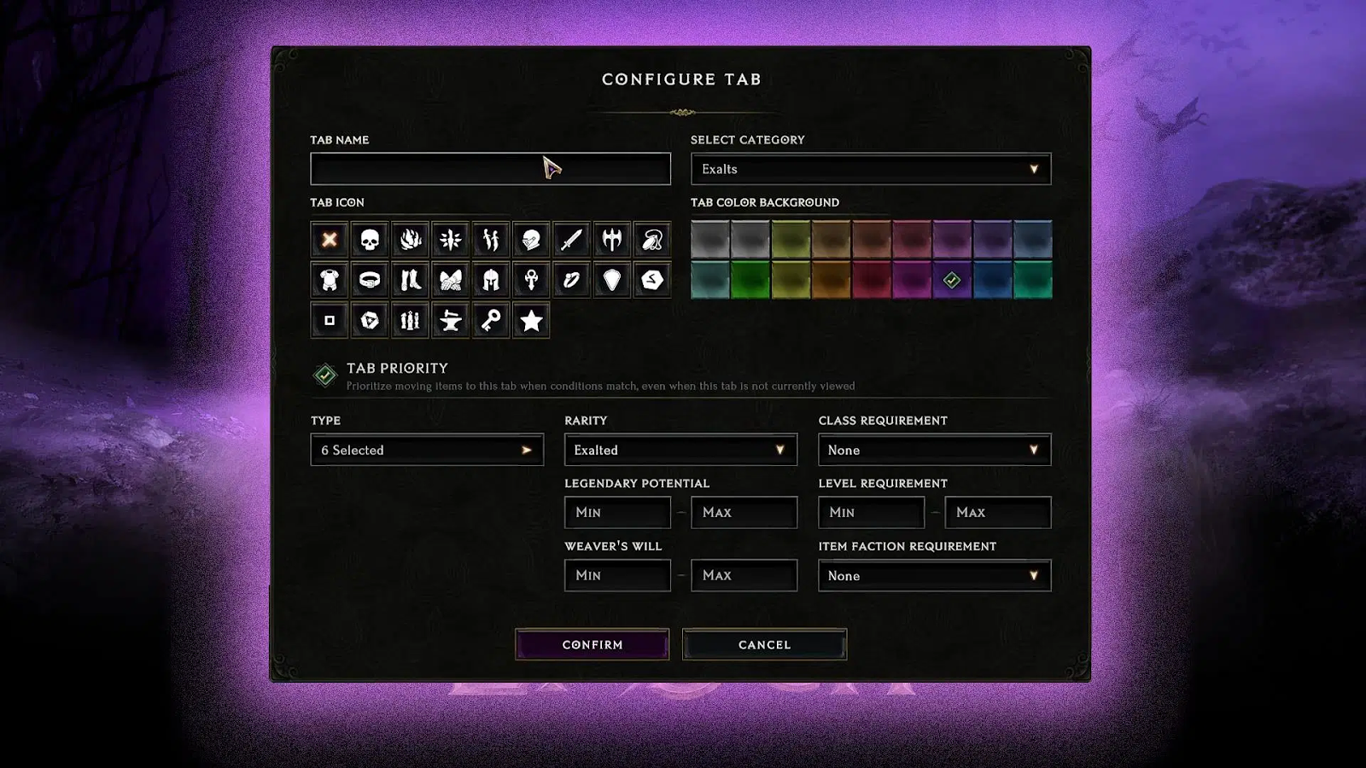Pick the key tab icon
1366x768 pixels.
pyautogui.click(x=491, y=321)
